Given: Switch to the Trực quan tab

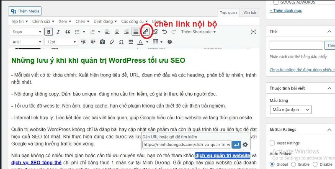Looking at the screenshot, I should pyautogui.click(x=228, y=13).
